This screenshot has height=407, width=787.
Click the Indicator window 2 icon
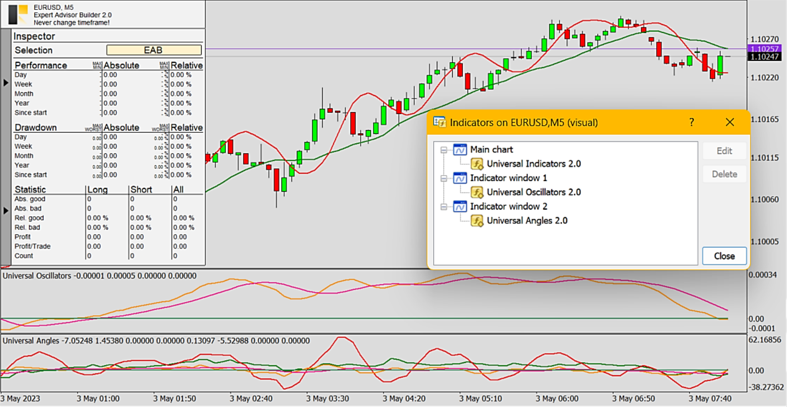point(460,206)
